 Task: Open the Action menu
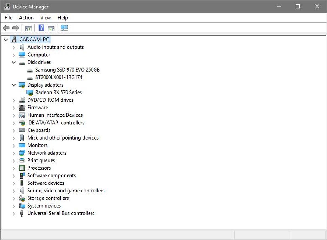point(26,18)
